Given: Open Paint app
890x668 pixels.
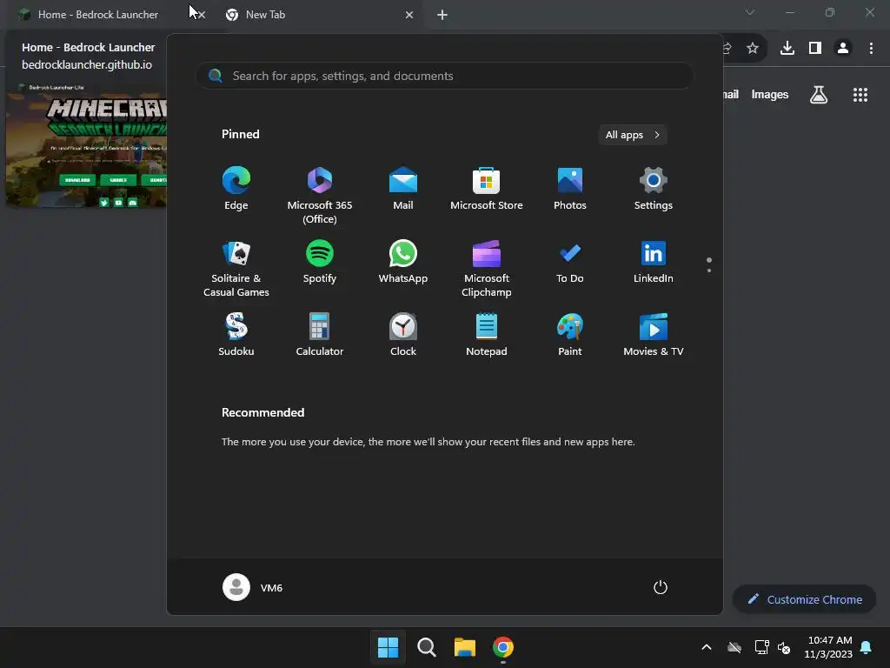Looking at the screenshot, I should [x=570, y=335].
